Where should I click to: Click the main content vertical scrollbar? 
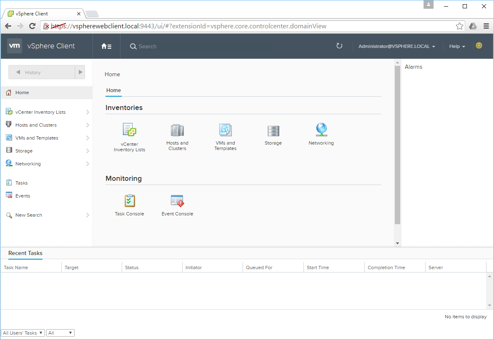[397, 145]
